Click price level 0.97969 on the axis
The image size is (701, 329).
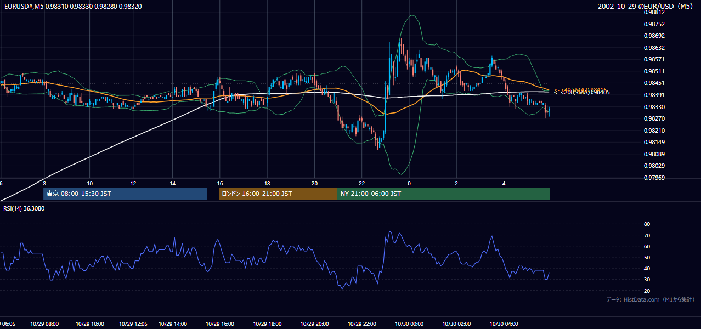coord(654,178)
